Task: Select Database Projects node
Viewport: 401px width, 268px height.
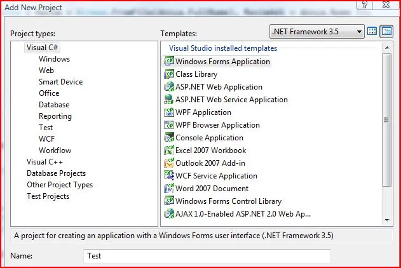Action: point(57,173)
